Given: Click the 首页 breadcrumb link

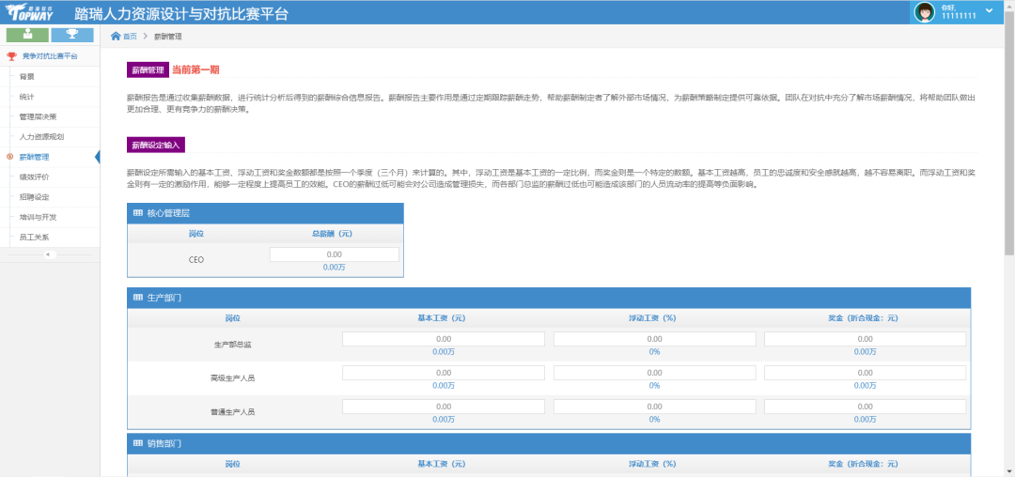Looking at the screenshot, I should click(130, 36).
